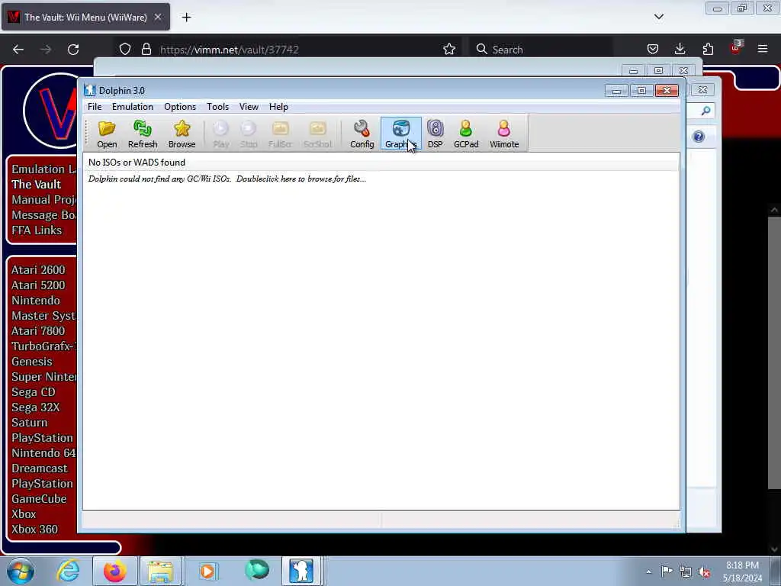Open a new Firefox tab
This screenshot has width=781, height=586.
point(186,18)
